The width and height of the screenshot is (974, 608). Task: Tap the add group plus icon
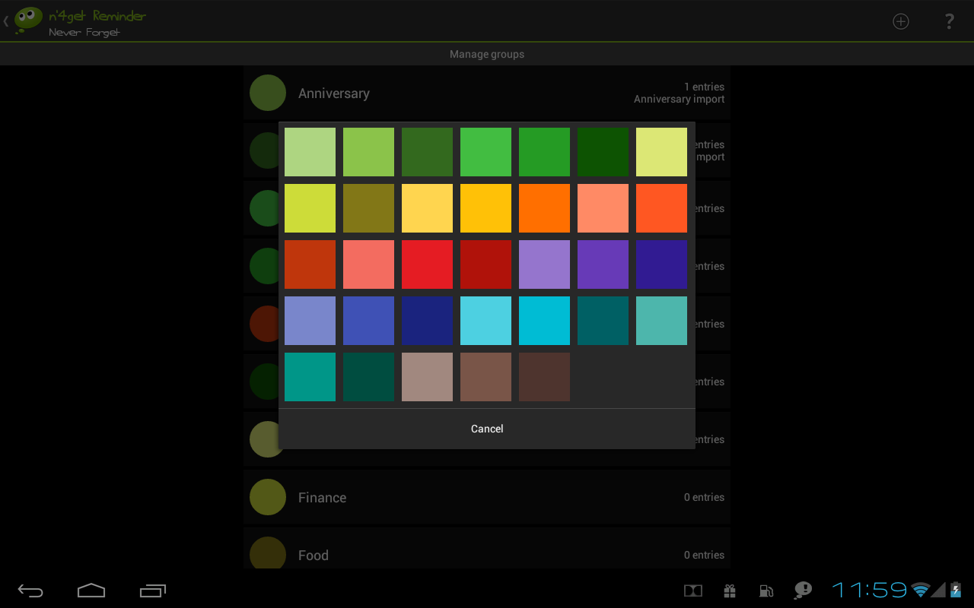[901, 21]
